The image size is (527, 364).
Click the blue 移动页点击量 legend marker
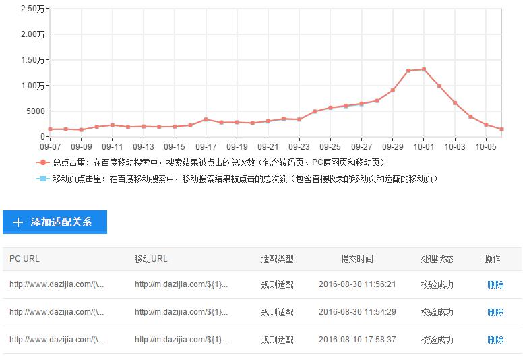(42, 179)
